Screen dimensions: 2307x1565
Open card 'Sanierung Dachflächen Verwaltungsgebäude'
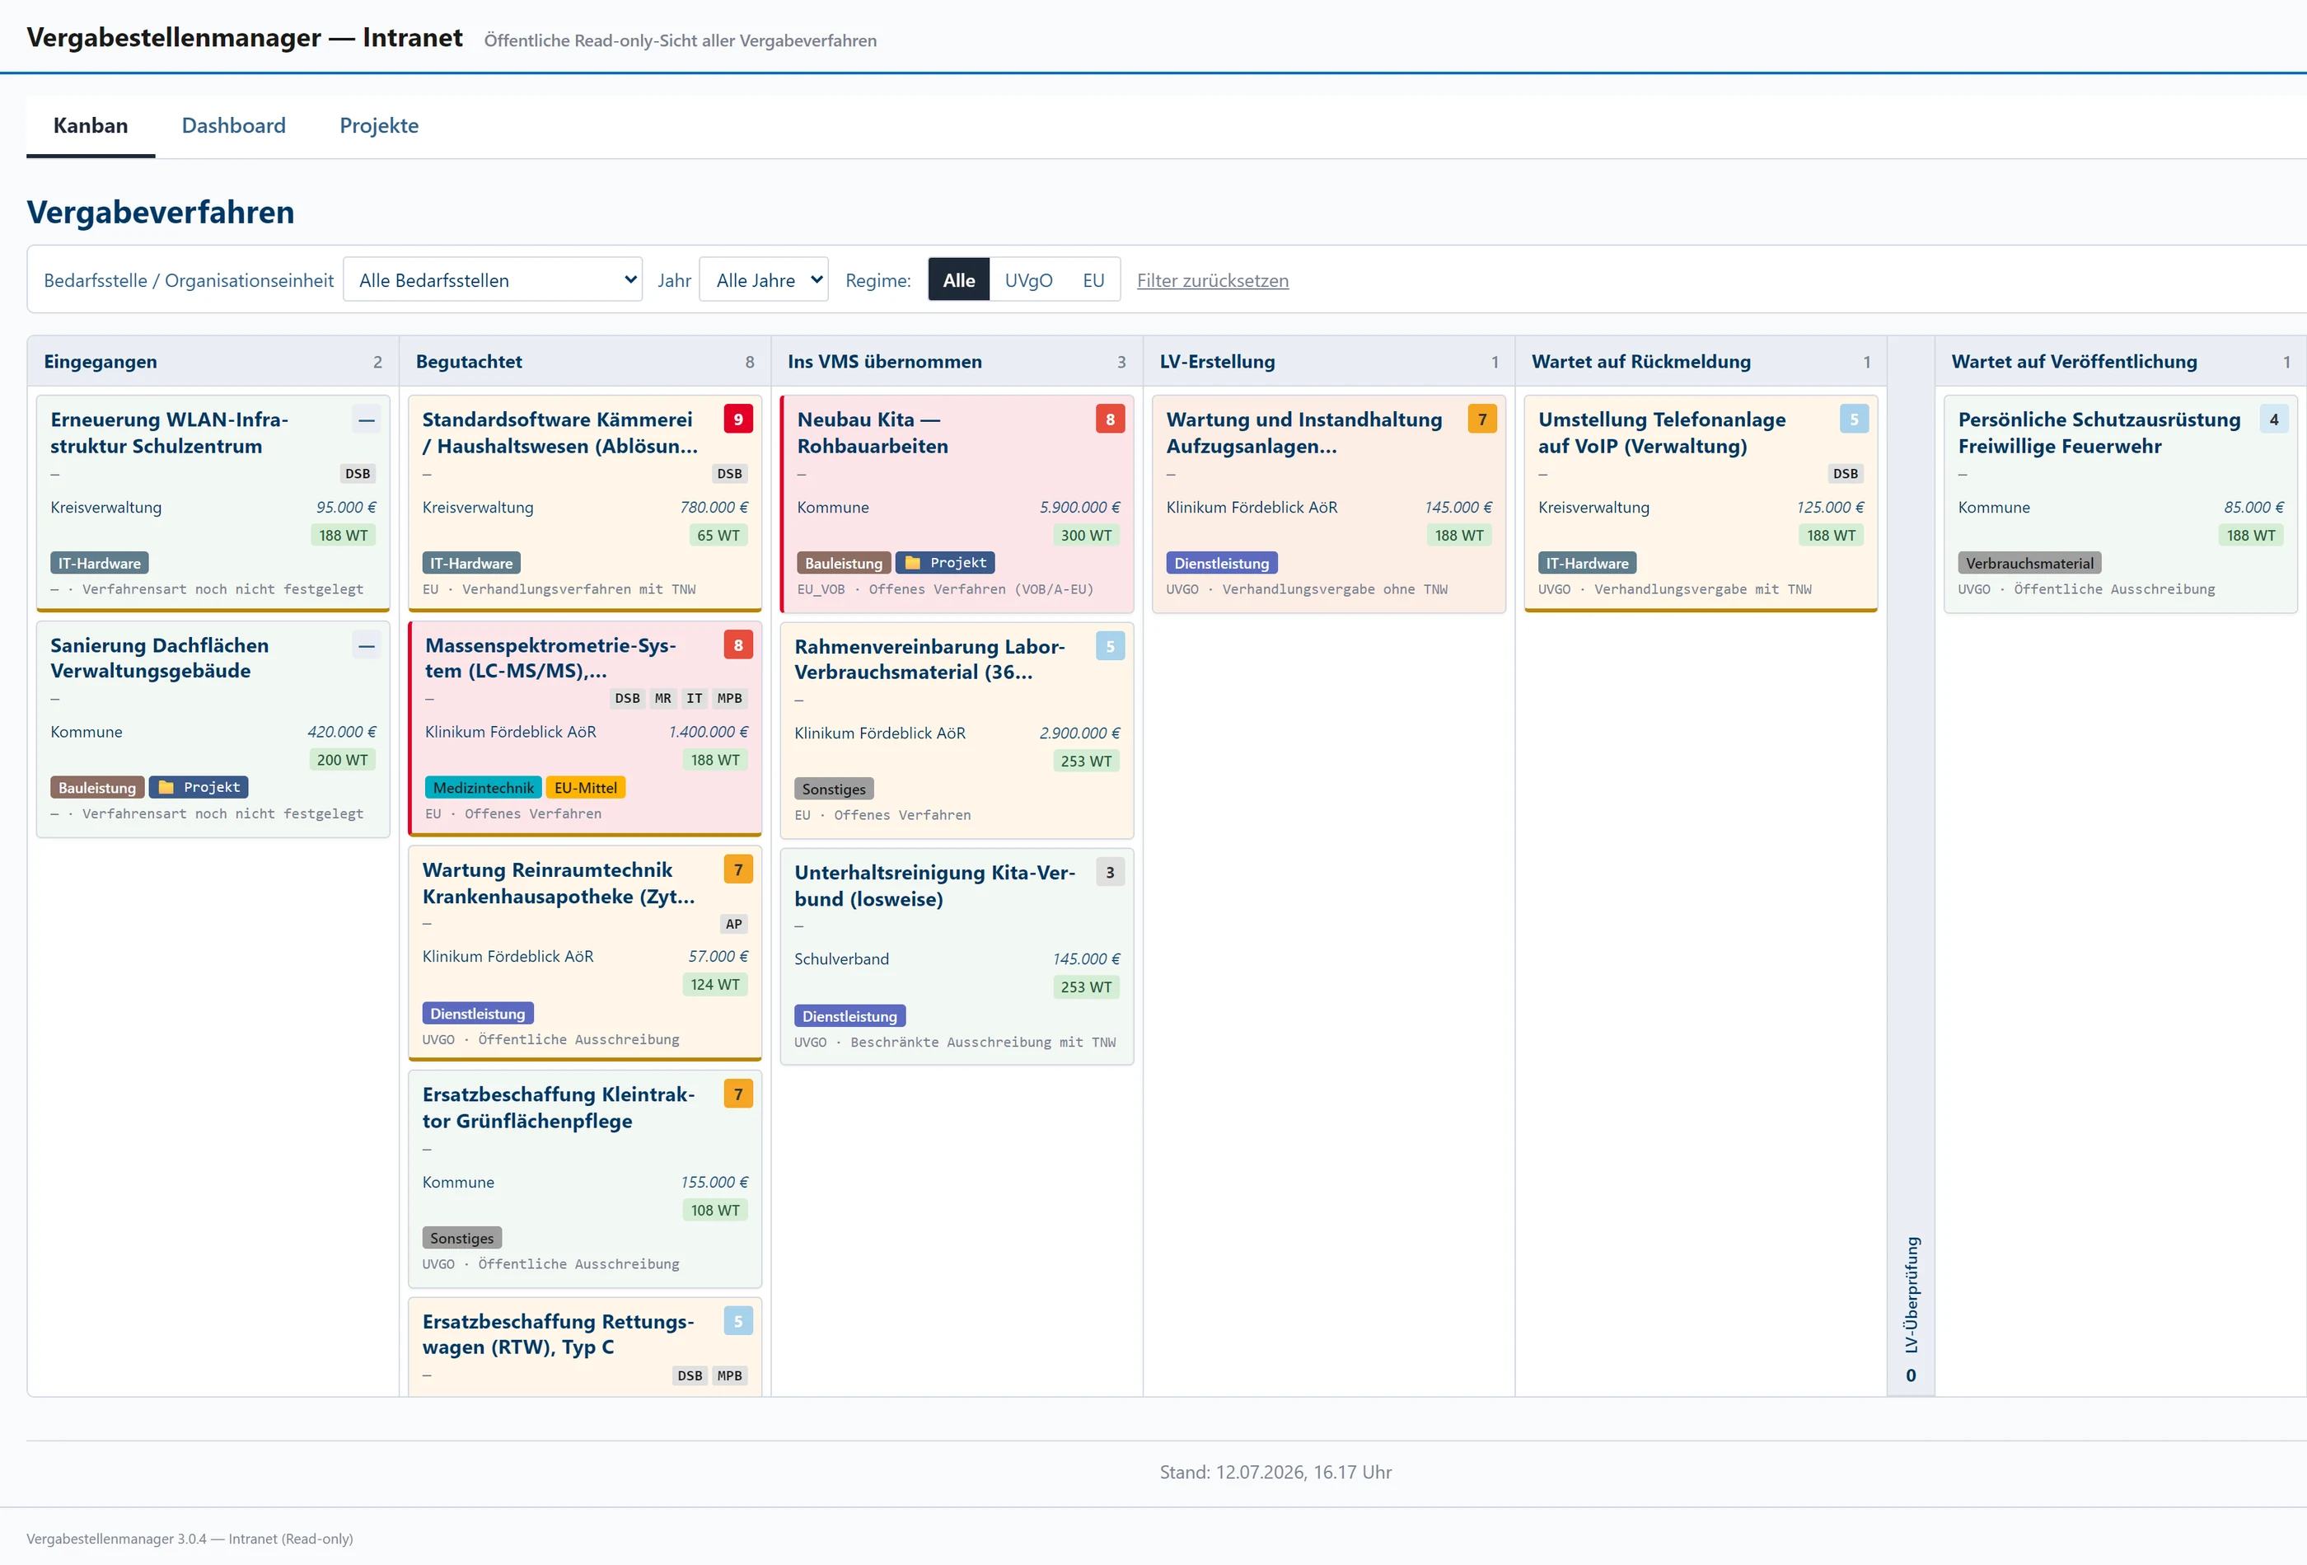[x=213, y=729]
